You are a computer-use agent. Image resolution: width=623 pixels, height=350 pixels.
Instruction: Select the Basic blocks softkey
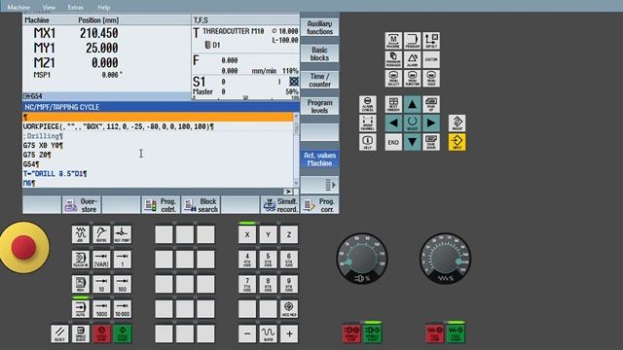click(319, 54)
